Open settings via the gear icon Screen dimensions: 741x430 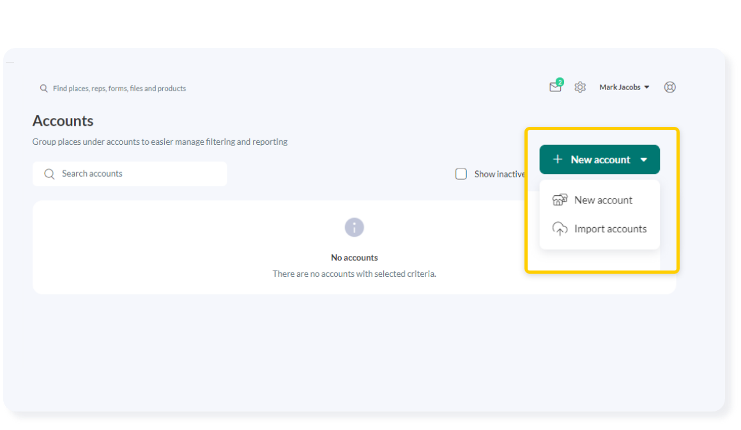580,87
